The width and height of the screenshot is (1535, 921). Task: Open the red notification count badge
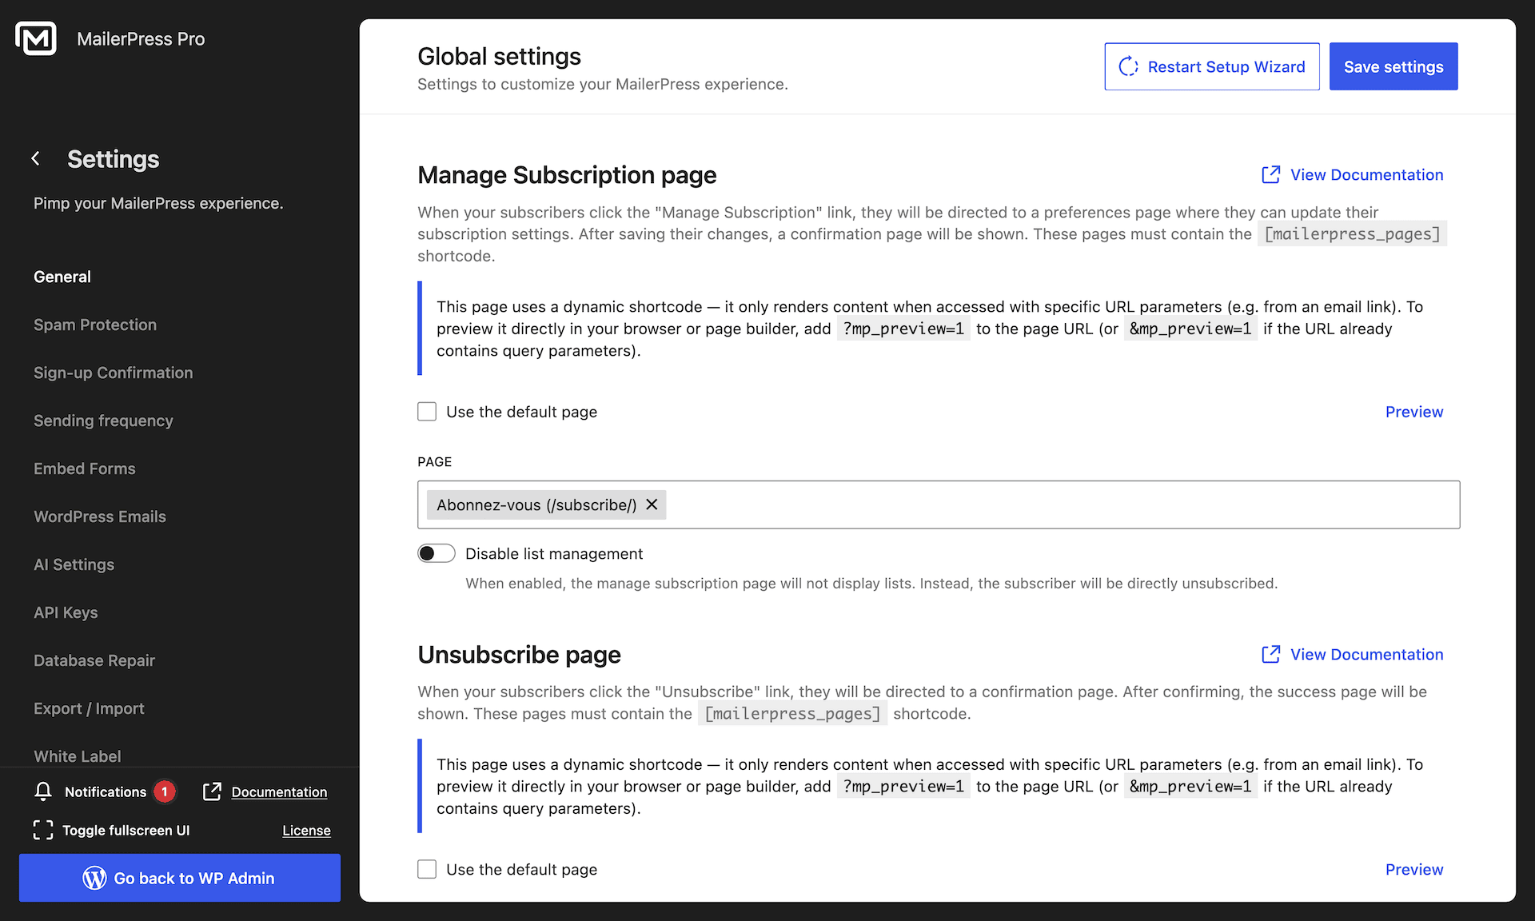tap(165, 791)
